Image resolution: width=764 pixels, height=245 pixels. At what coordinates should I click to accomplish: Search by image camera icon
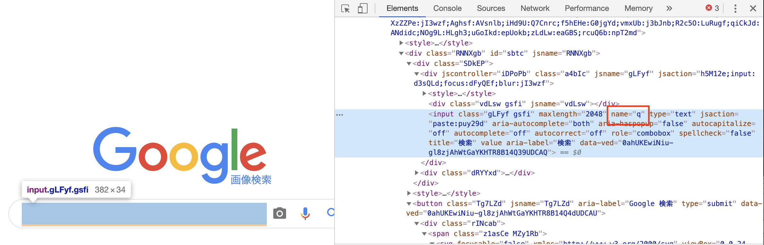click(280, 213)
